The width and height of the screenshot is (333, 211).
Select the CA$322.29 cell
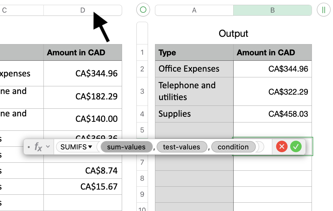pyautogui.click(x=272, y=92)
